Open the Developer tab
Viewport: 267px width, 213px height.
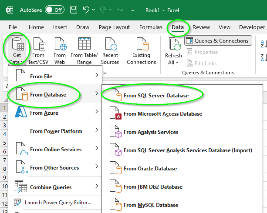pyautogui.click(x=252, y=27)
